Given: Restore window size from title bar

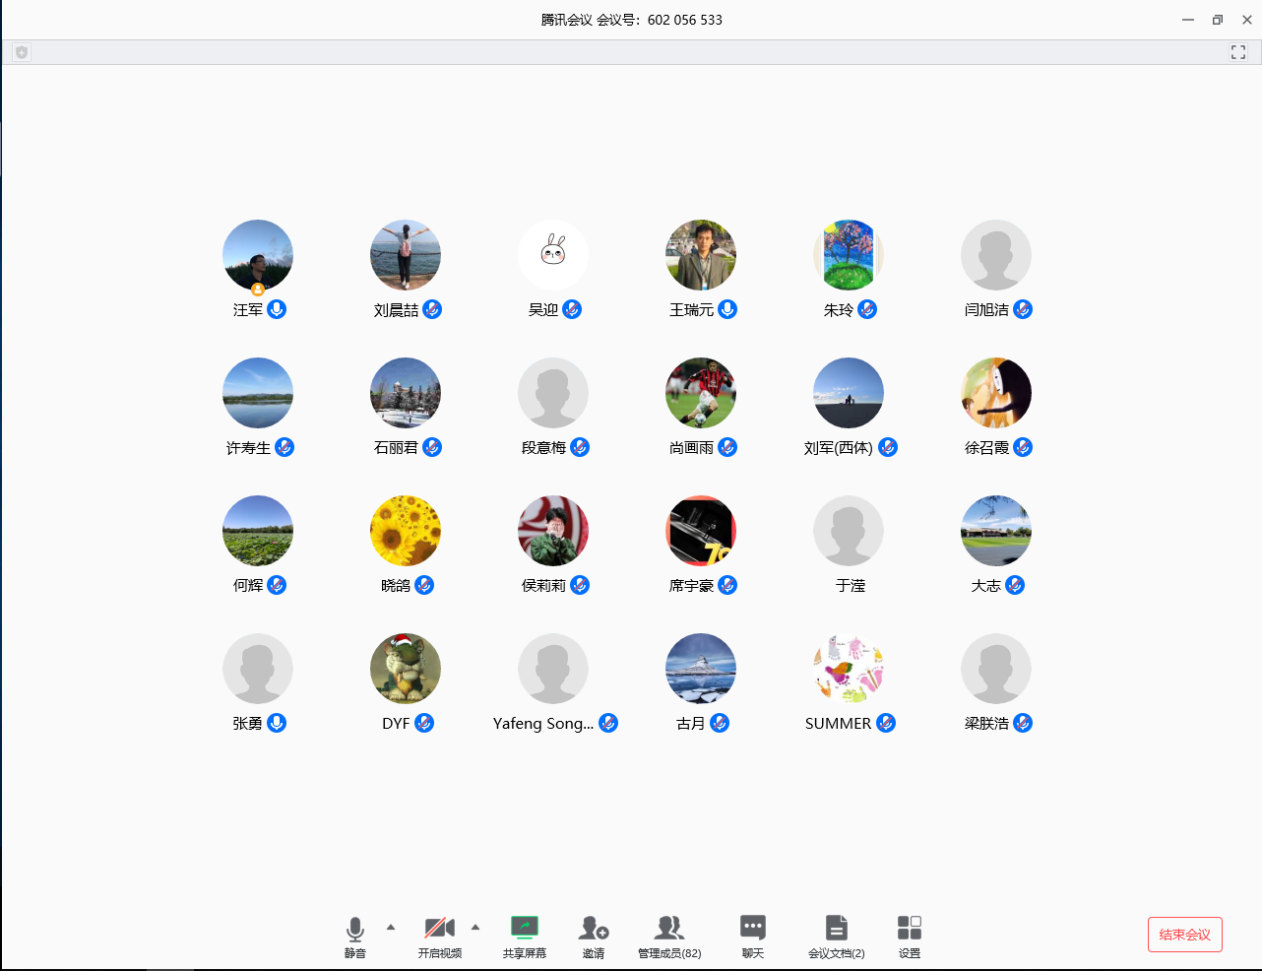Looking at the screenshot, I should coord(1218,20).
